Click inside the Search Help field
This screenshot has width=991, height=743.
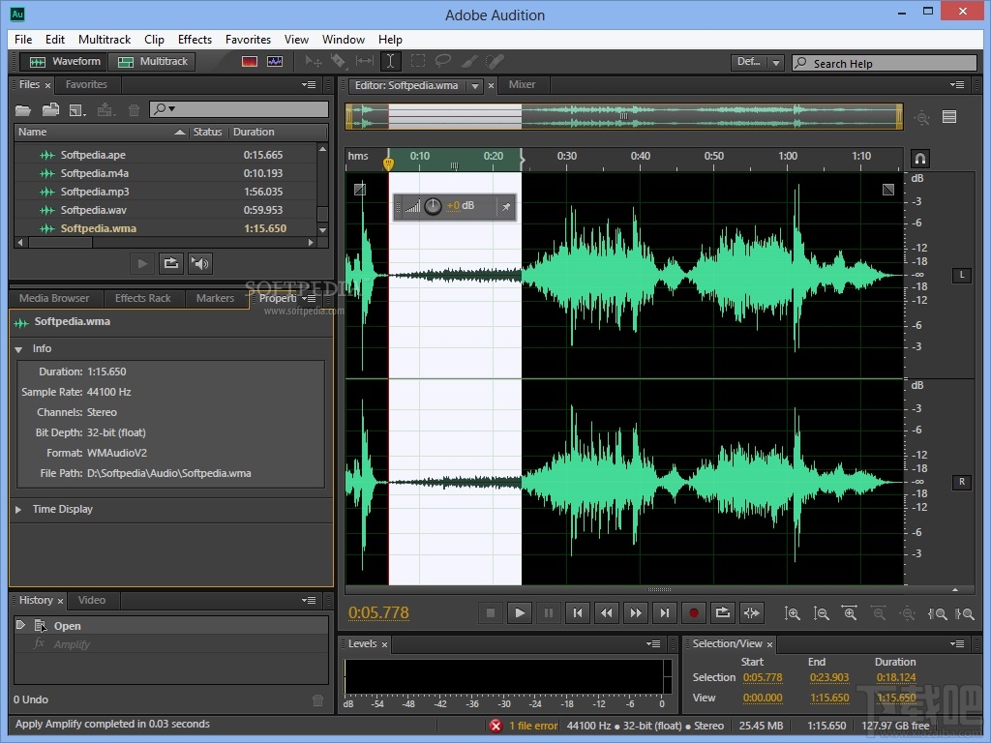884,62
